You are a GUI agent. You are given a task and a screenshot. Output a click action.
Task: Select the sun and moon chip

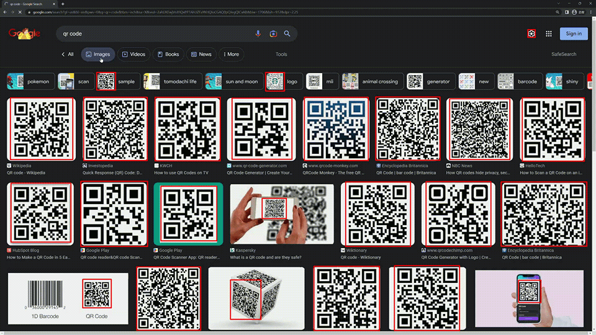[x=234, y=81]
